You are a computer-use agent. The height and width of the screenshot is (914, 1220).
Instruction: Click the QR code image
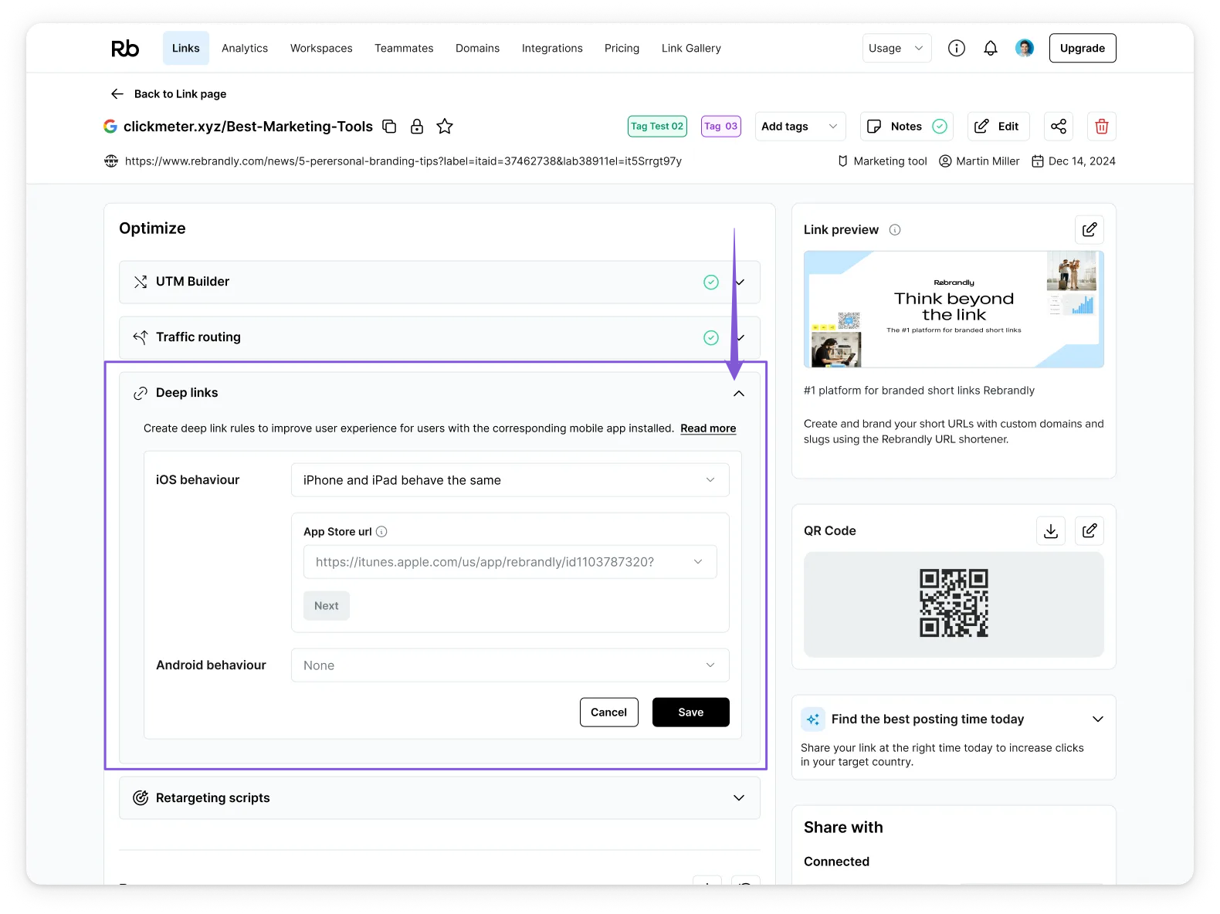954,603
